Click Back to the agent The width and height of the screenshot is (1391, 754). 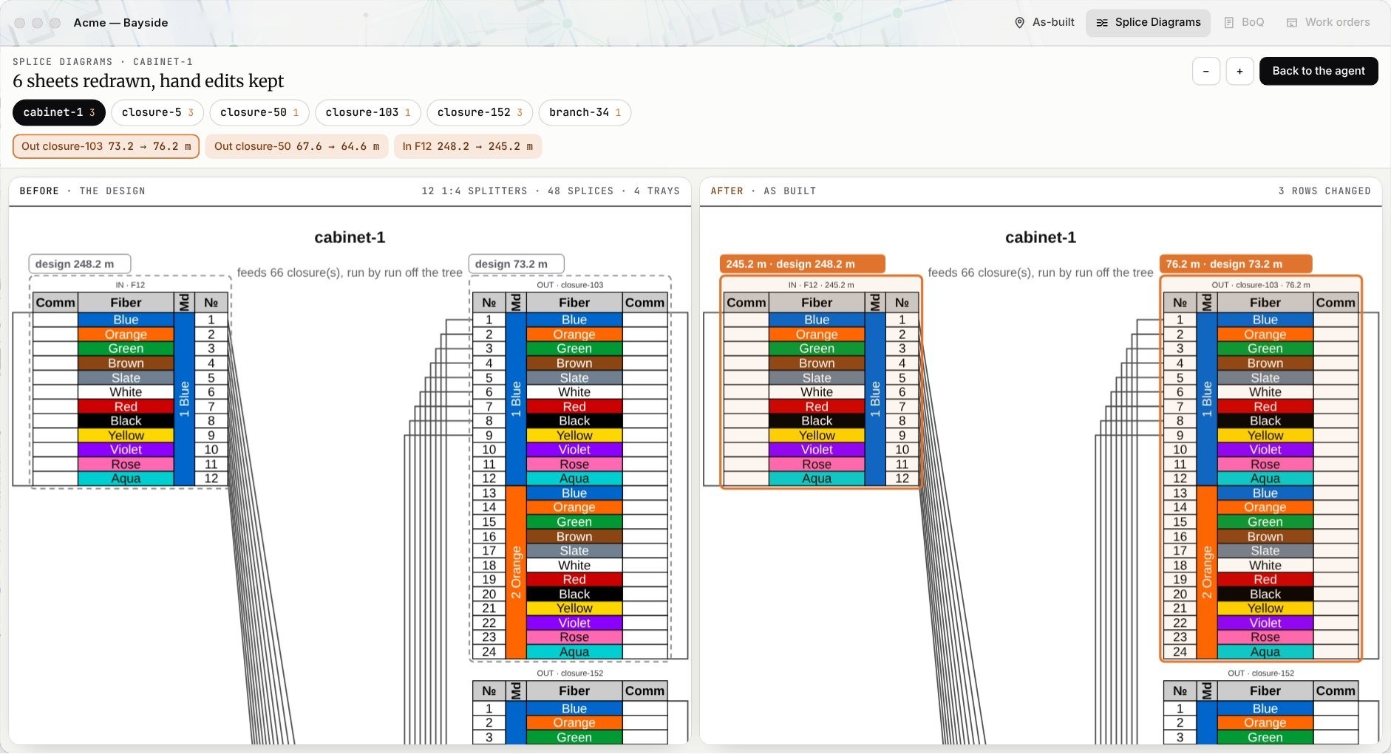tap(1319, 71)
